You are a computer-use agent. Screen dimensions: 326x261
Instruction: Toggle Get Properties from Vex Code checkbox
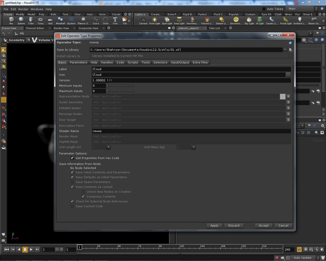coord(72,158)
